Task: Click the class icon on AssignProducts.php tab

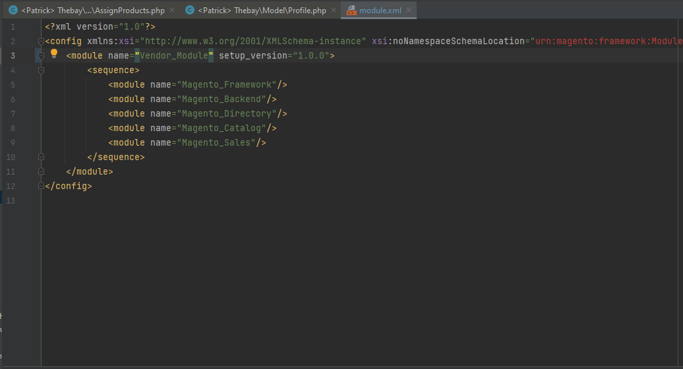Action: 13,10
